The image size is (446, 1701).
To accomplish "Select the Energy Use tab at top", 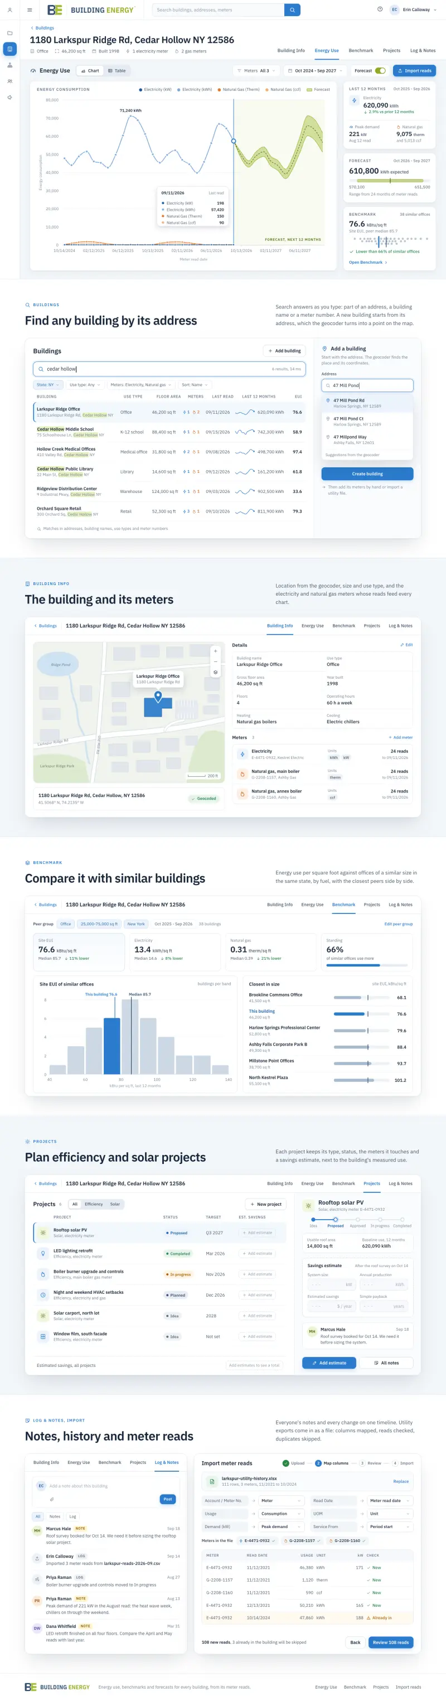I will [x=327, y=50].
